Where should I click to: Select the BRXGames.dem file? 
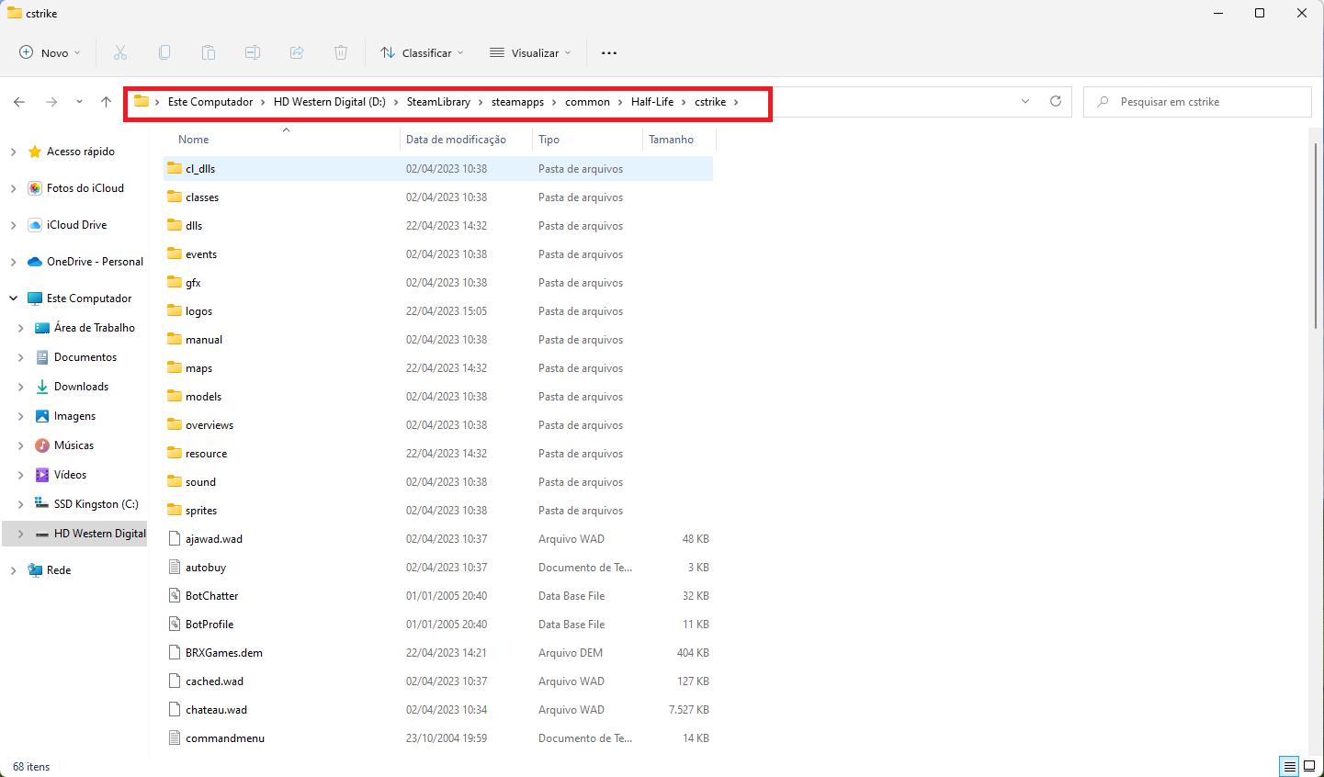pos(438,653)
